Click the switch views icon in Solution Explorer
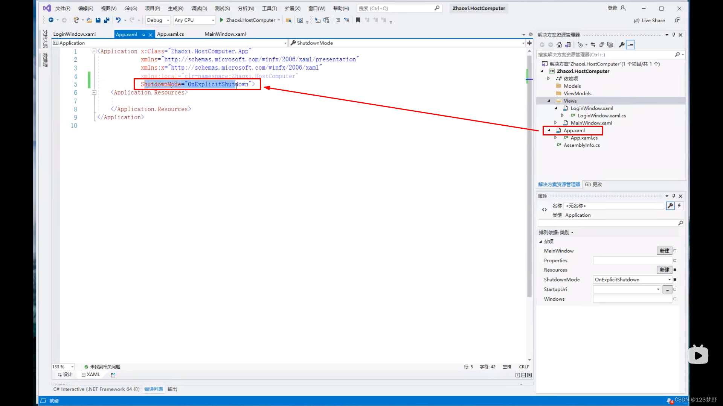This screenshot has height=406, width=723. point(568,45)
